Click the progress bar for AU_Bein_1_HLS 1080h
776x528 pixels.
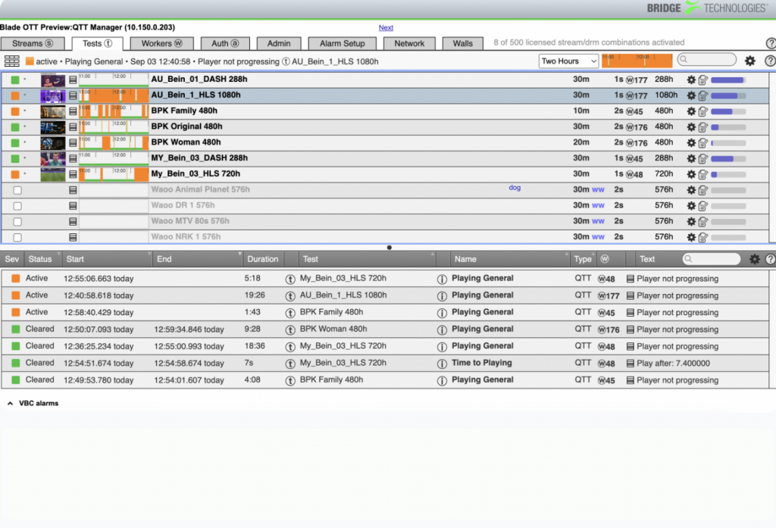tap(727, 95)
